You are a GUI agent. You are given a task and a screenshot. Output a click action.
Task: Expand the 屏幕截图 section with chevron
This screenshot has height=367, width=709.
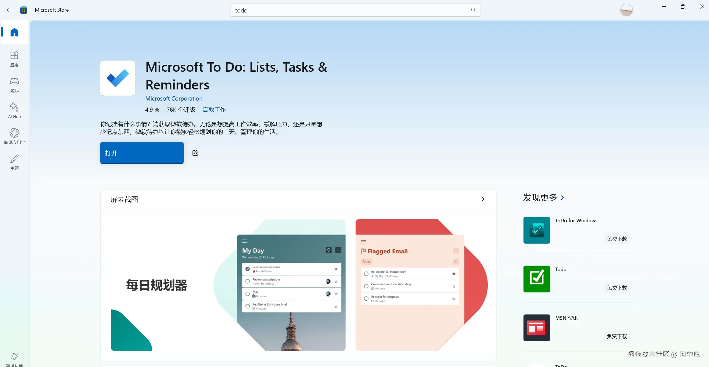483,199
